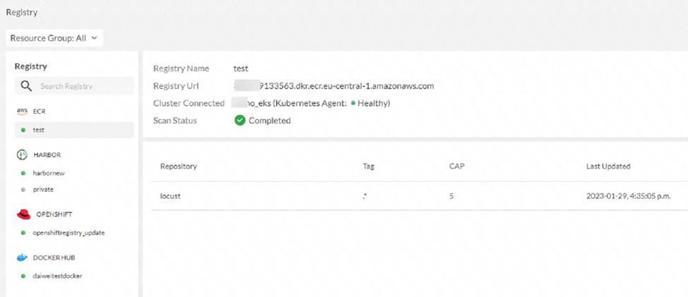Open the locust repository row
This screenshot has width=688, height=297.
[171, 195]
